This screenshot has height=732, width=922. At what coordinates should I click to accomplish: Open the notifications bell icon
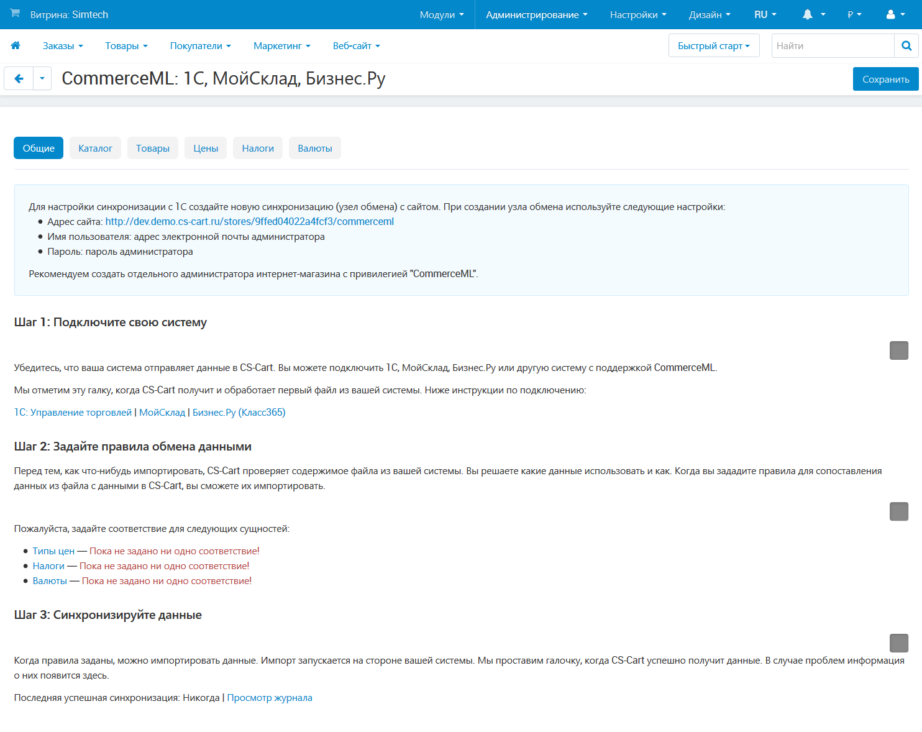point(808,14)
